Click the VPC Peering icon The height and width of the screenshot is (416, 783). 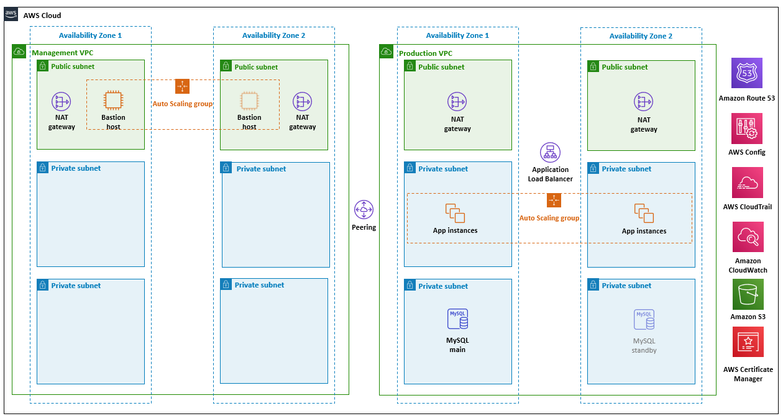coord(364,210)
